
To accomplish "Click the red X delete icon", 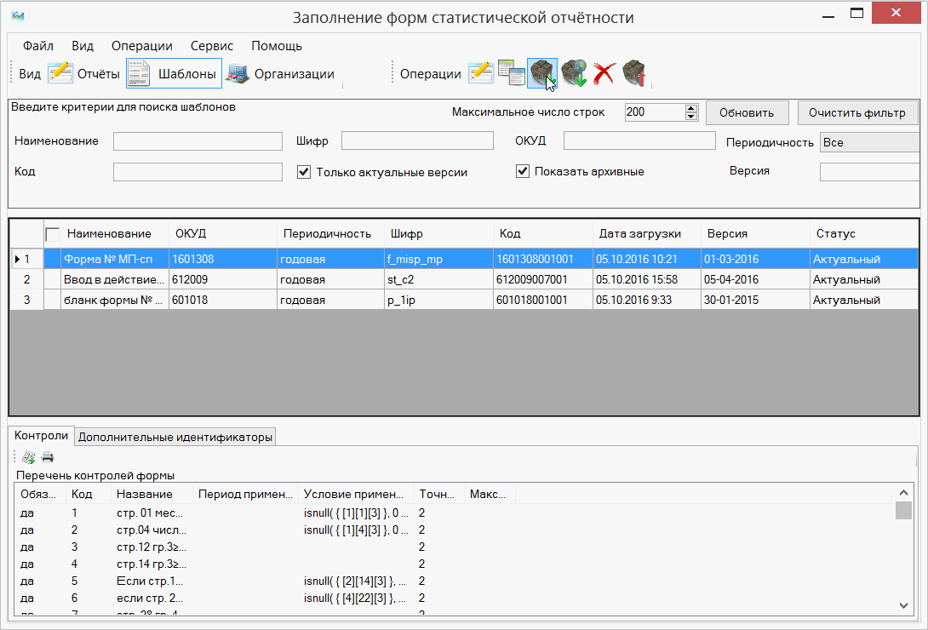I will tap(604, 74).
